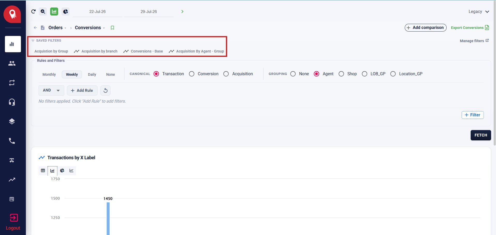The height and width of the screenshot is (235, 496).
Task: Switch to Monthly interval
Action: click(x=49, y=74)
